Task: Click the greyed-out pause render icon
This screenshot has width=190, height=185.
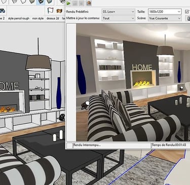Action: [x=75, y=3]
